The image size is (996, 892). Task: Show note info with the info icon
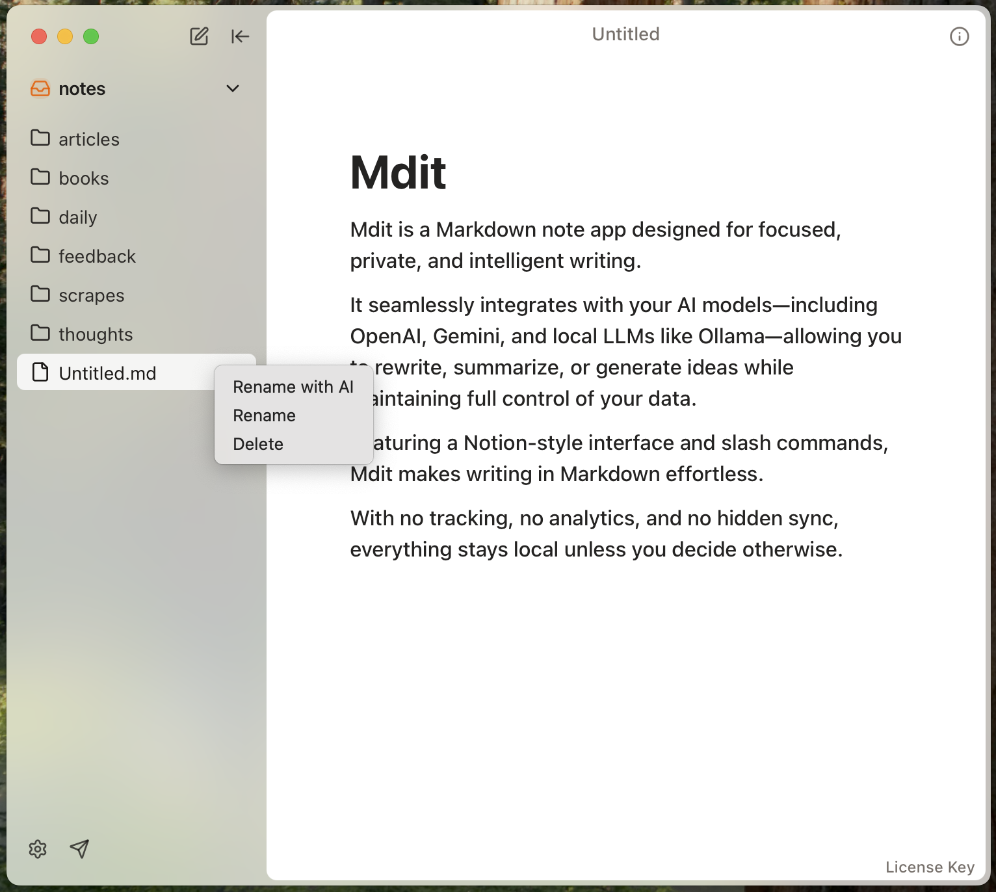pyautogui.click(x=959, y=36)
